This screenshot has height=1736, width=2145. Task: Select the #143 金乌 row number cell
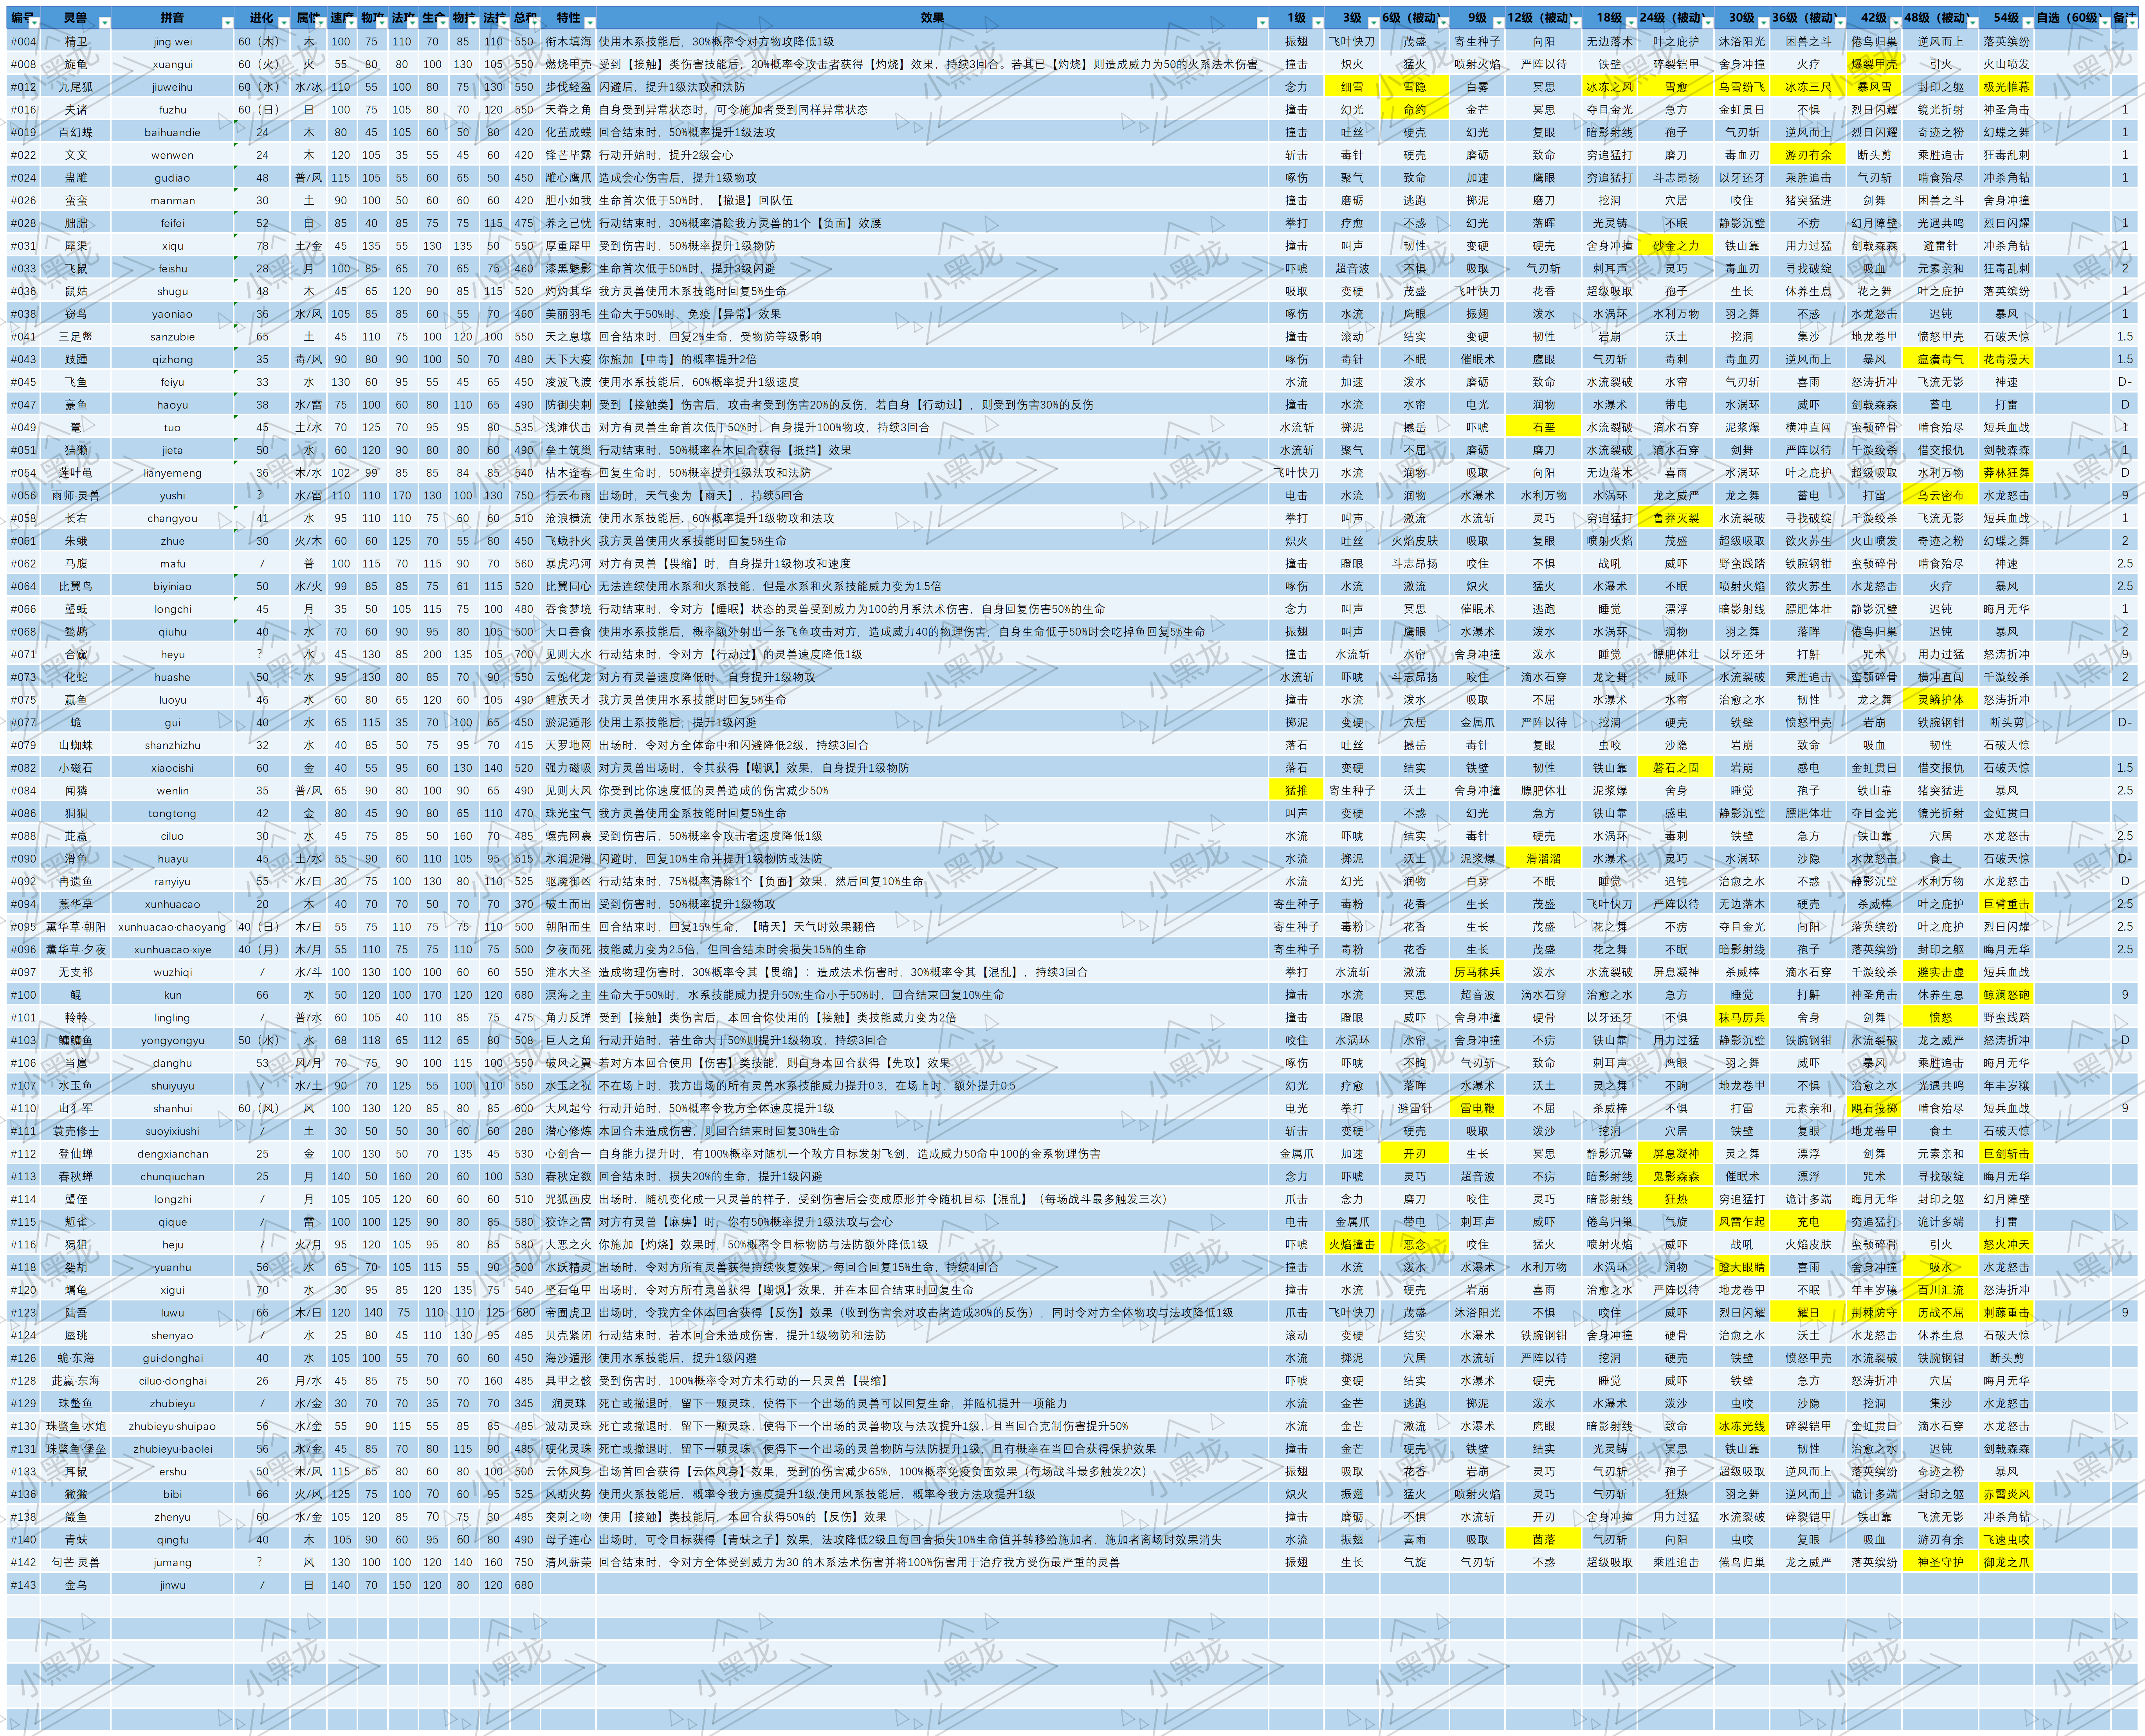pyautogui.click(x=23, y=1585)
